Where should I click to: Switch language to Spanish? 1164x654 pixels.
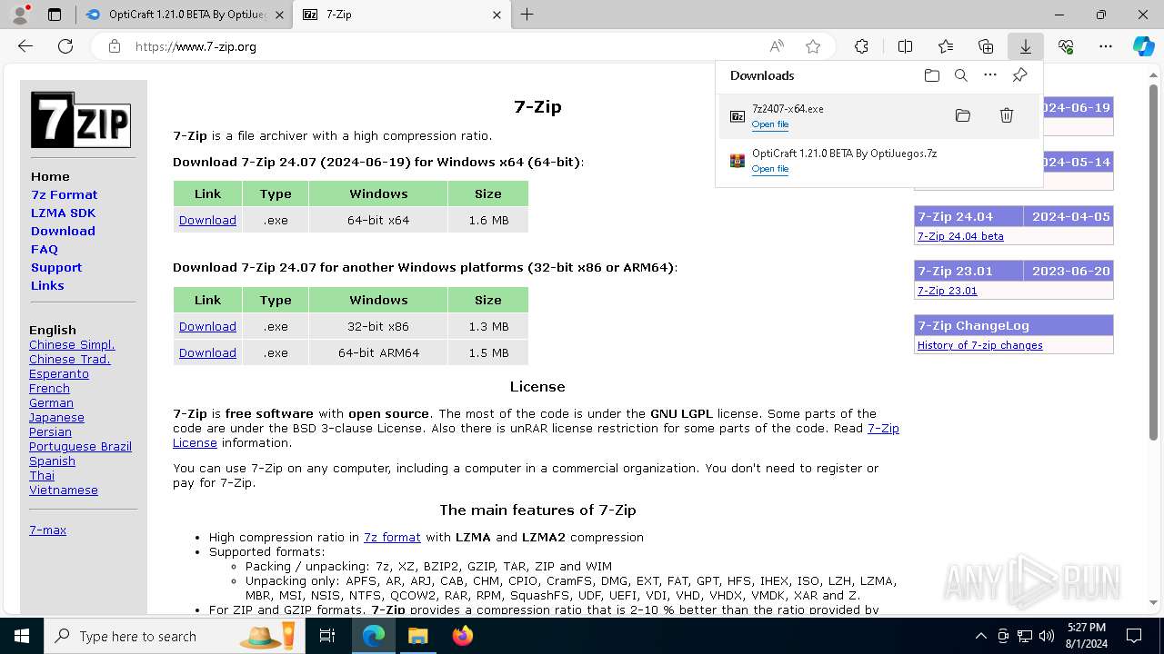(x=52, y=461)
